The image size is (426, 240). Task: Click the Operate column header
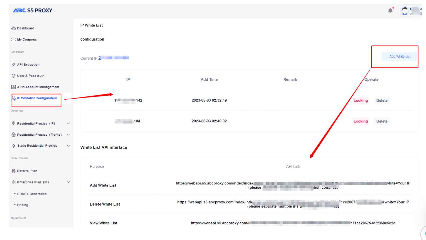(371, 79)
